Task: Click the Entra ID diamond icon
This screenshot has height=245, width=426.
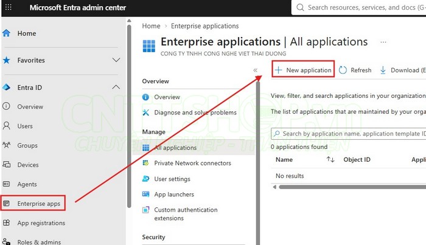Action: 6,88
